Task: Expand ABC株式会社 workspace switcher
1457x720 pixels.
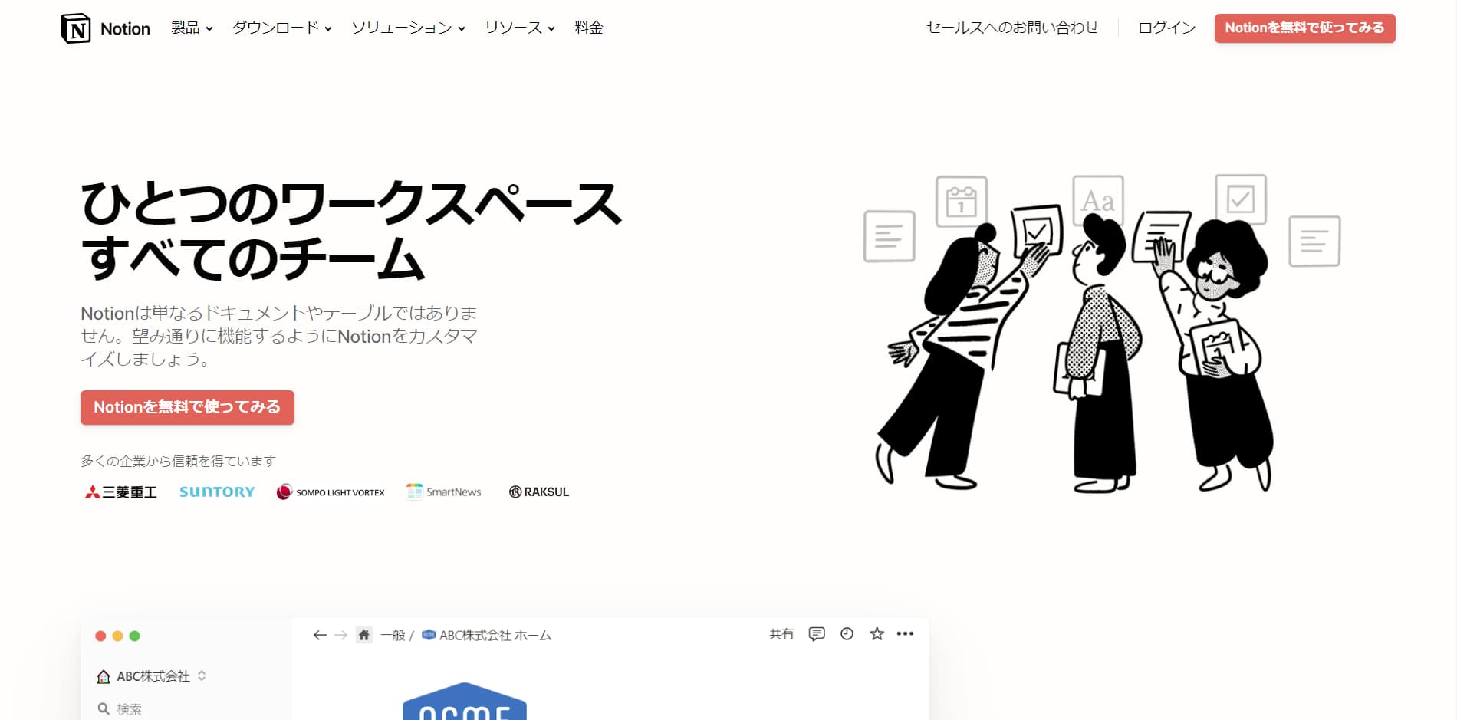Action: click(152, 676)
